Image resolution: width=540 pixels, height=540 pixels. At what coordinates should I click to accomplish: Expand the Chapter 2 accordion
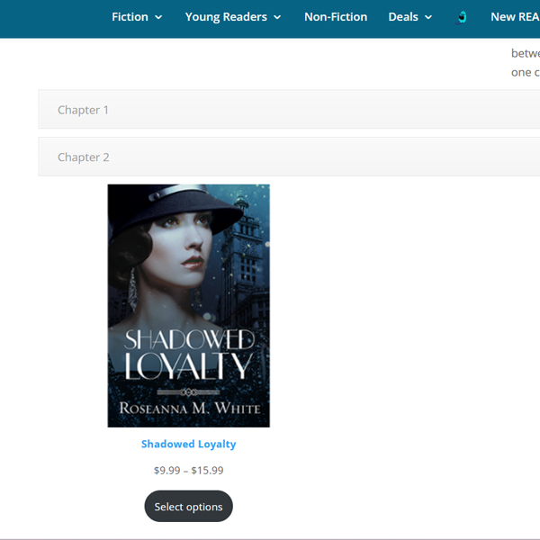coord(288,157)
